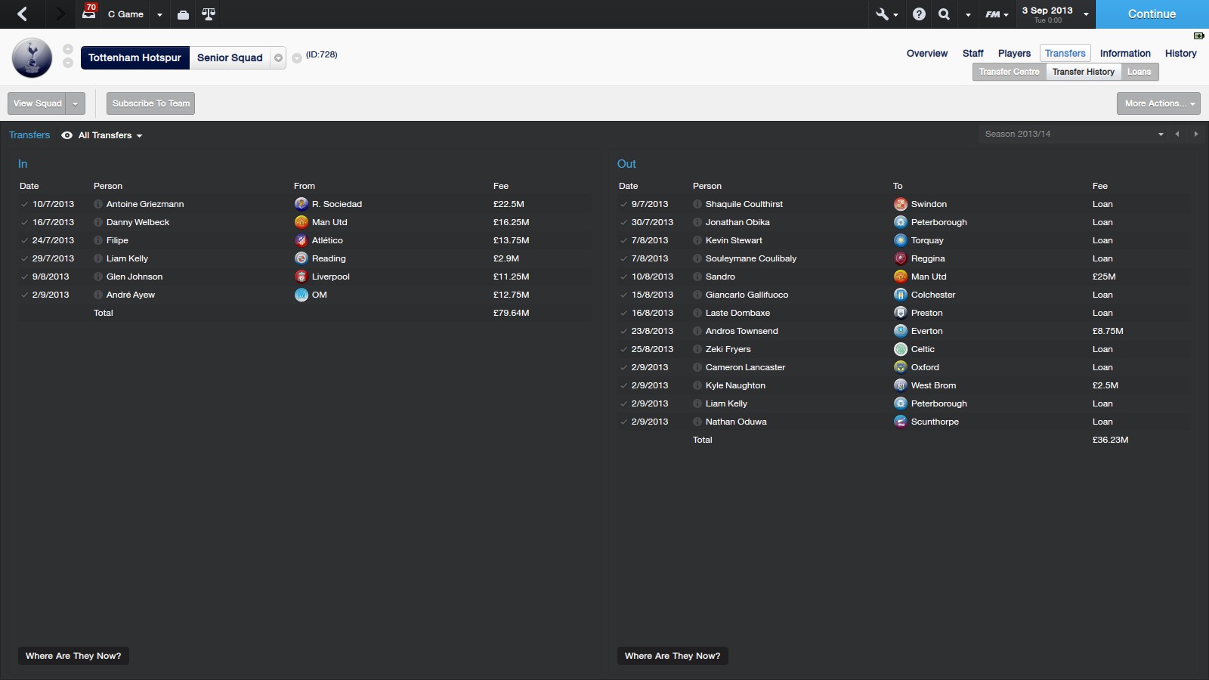1209x680 pixels.
Task: Click Subscribe To Team button
Action: click(x=151, y=104)
